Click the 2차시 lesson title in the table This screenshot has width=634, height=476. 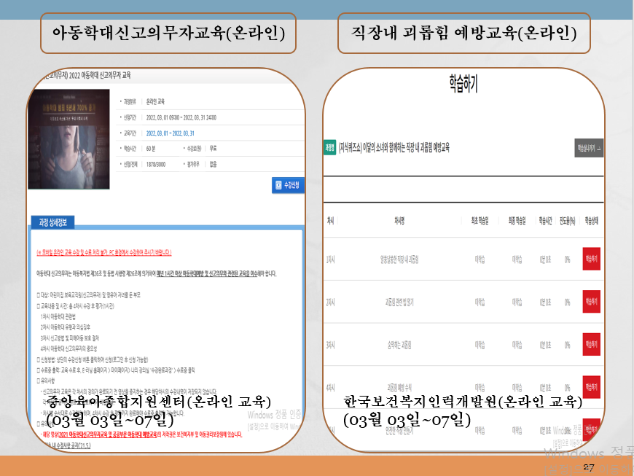click(399, 303)
